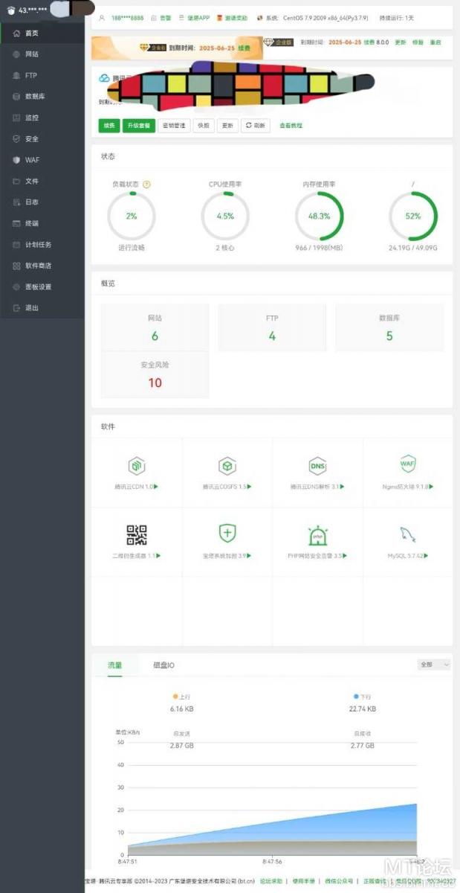Click the green 续费 renew button
Viewport: 460px width, 893px height.
point(108,126)
